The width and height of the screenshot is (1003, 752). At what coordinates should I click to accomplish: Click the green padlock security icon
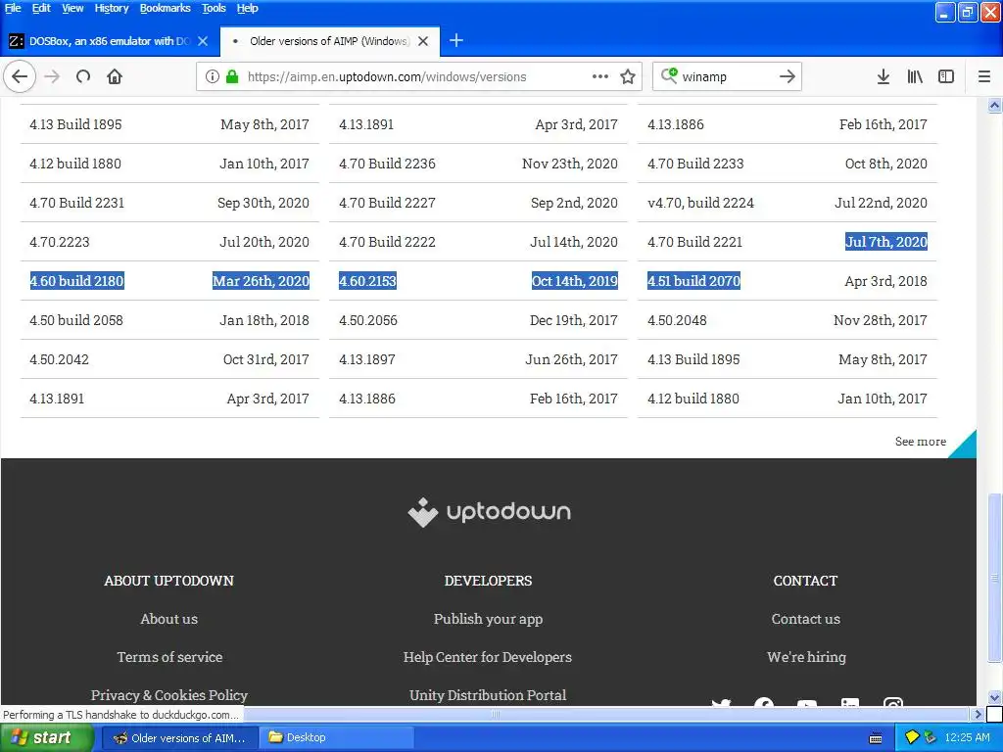click(232, 76)
